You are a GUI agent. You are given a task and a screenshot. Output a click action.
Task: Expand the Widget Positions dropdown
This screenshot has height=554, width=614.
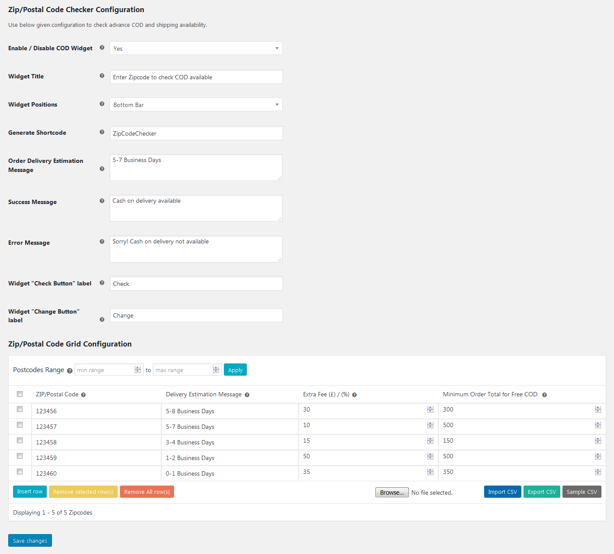tap(196, 104)
